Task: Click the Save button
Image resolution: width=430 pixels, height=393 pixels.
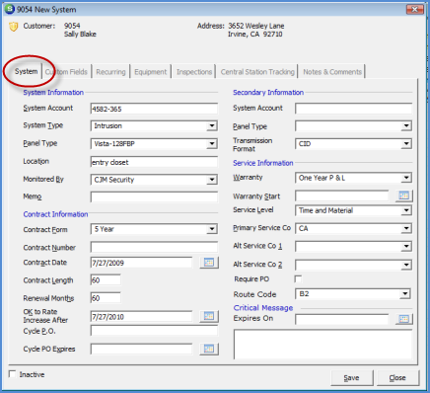Action: (x=351, y=378)
